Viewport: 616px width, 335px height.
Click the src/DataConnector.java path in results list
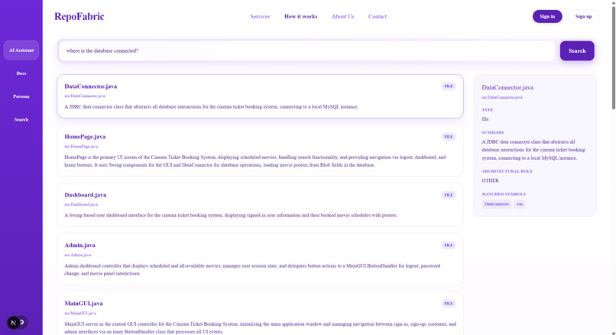(85, 96)
